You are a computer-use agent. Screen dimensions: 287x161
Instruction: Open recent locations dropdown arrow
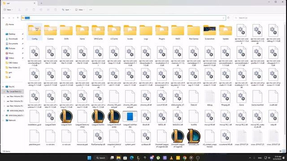pyautogui.click(x=13, y=18)
